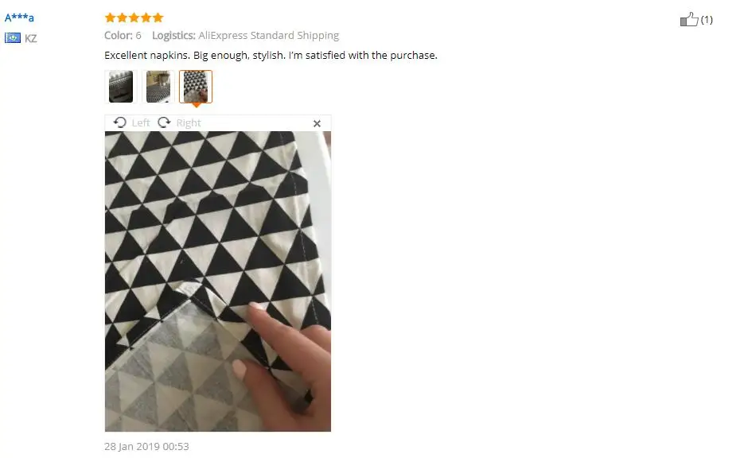Viewport: 736px width, 458px height.
Task: Open the second review photo thumbnail
Action: point(158,87)
